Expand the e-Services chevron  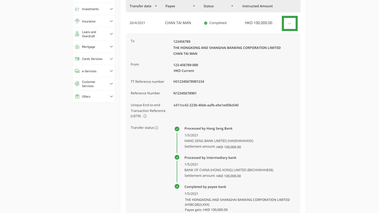[x=111, y=71]
